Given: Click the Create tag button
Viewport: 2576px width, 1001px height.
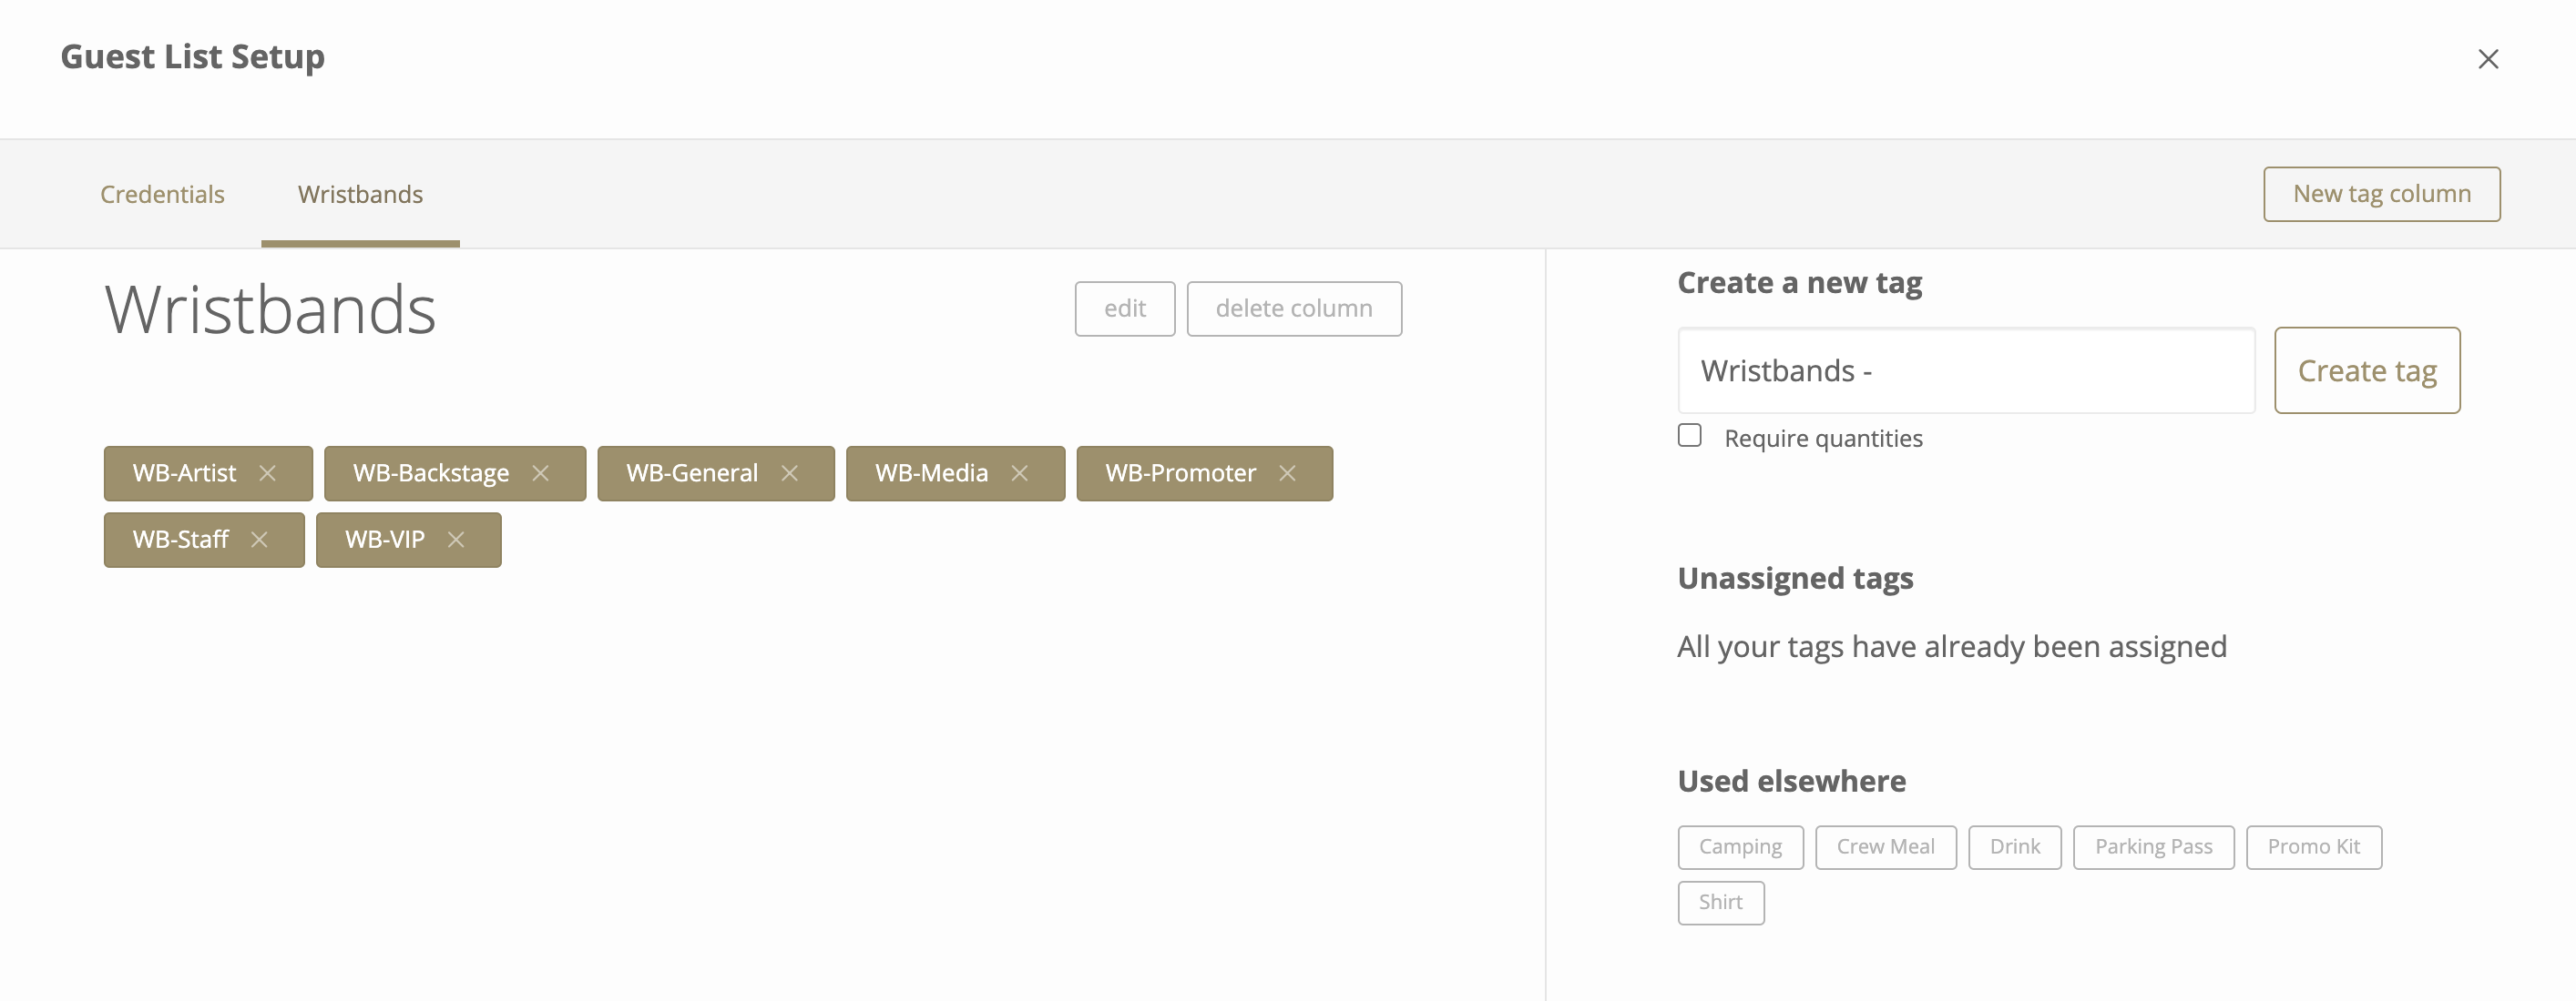Looking at the screenshot, I should point(2367,370).
